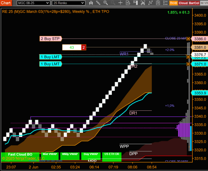This screenshot has height=171, width=208.
Task: Click the 2 Jun time axis label
Action: point(33,167)
